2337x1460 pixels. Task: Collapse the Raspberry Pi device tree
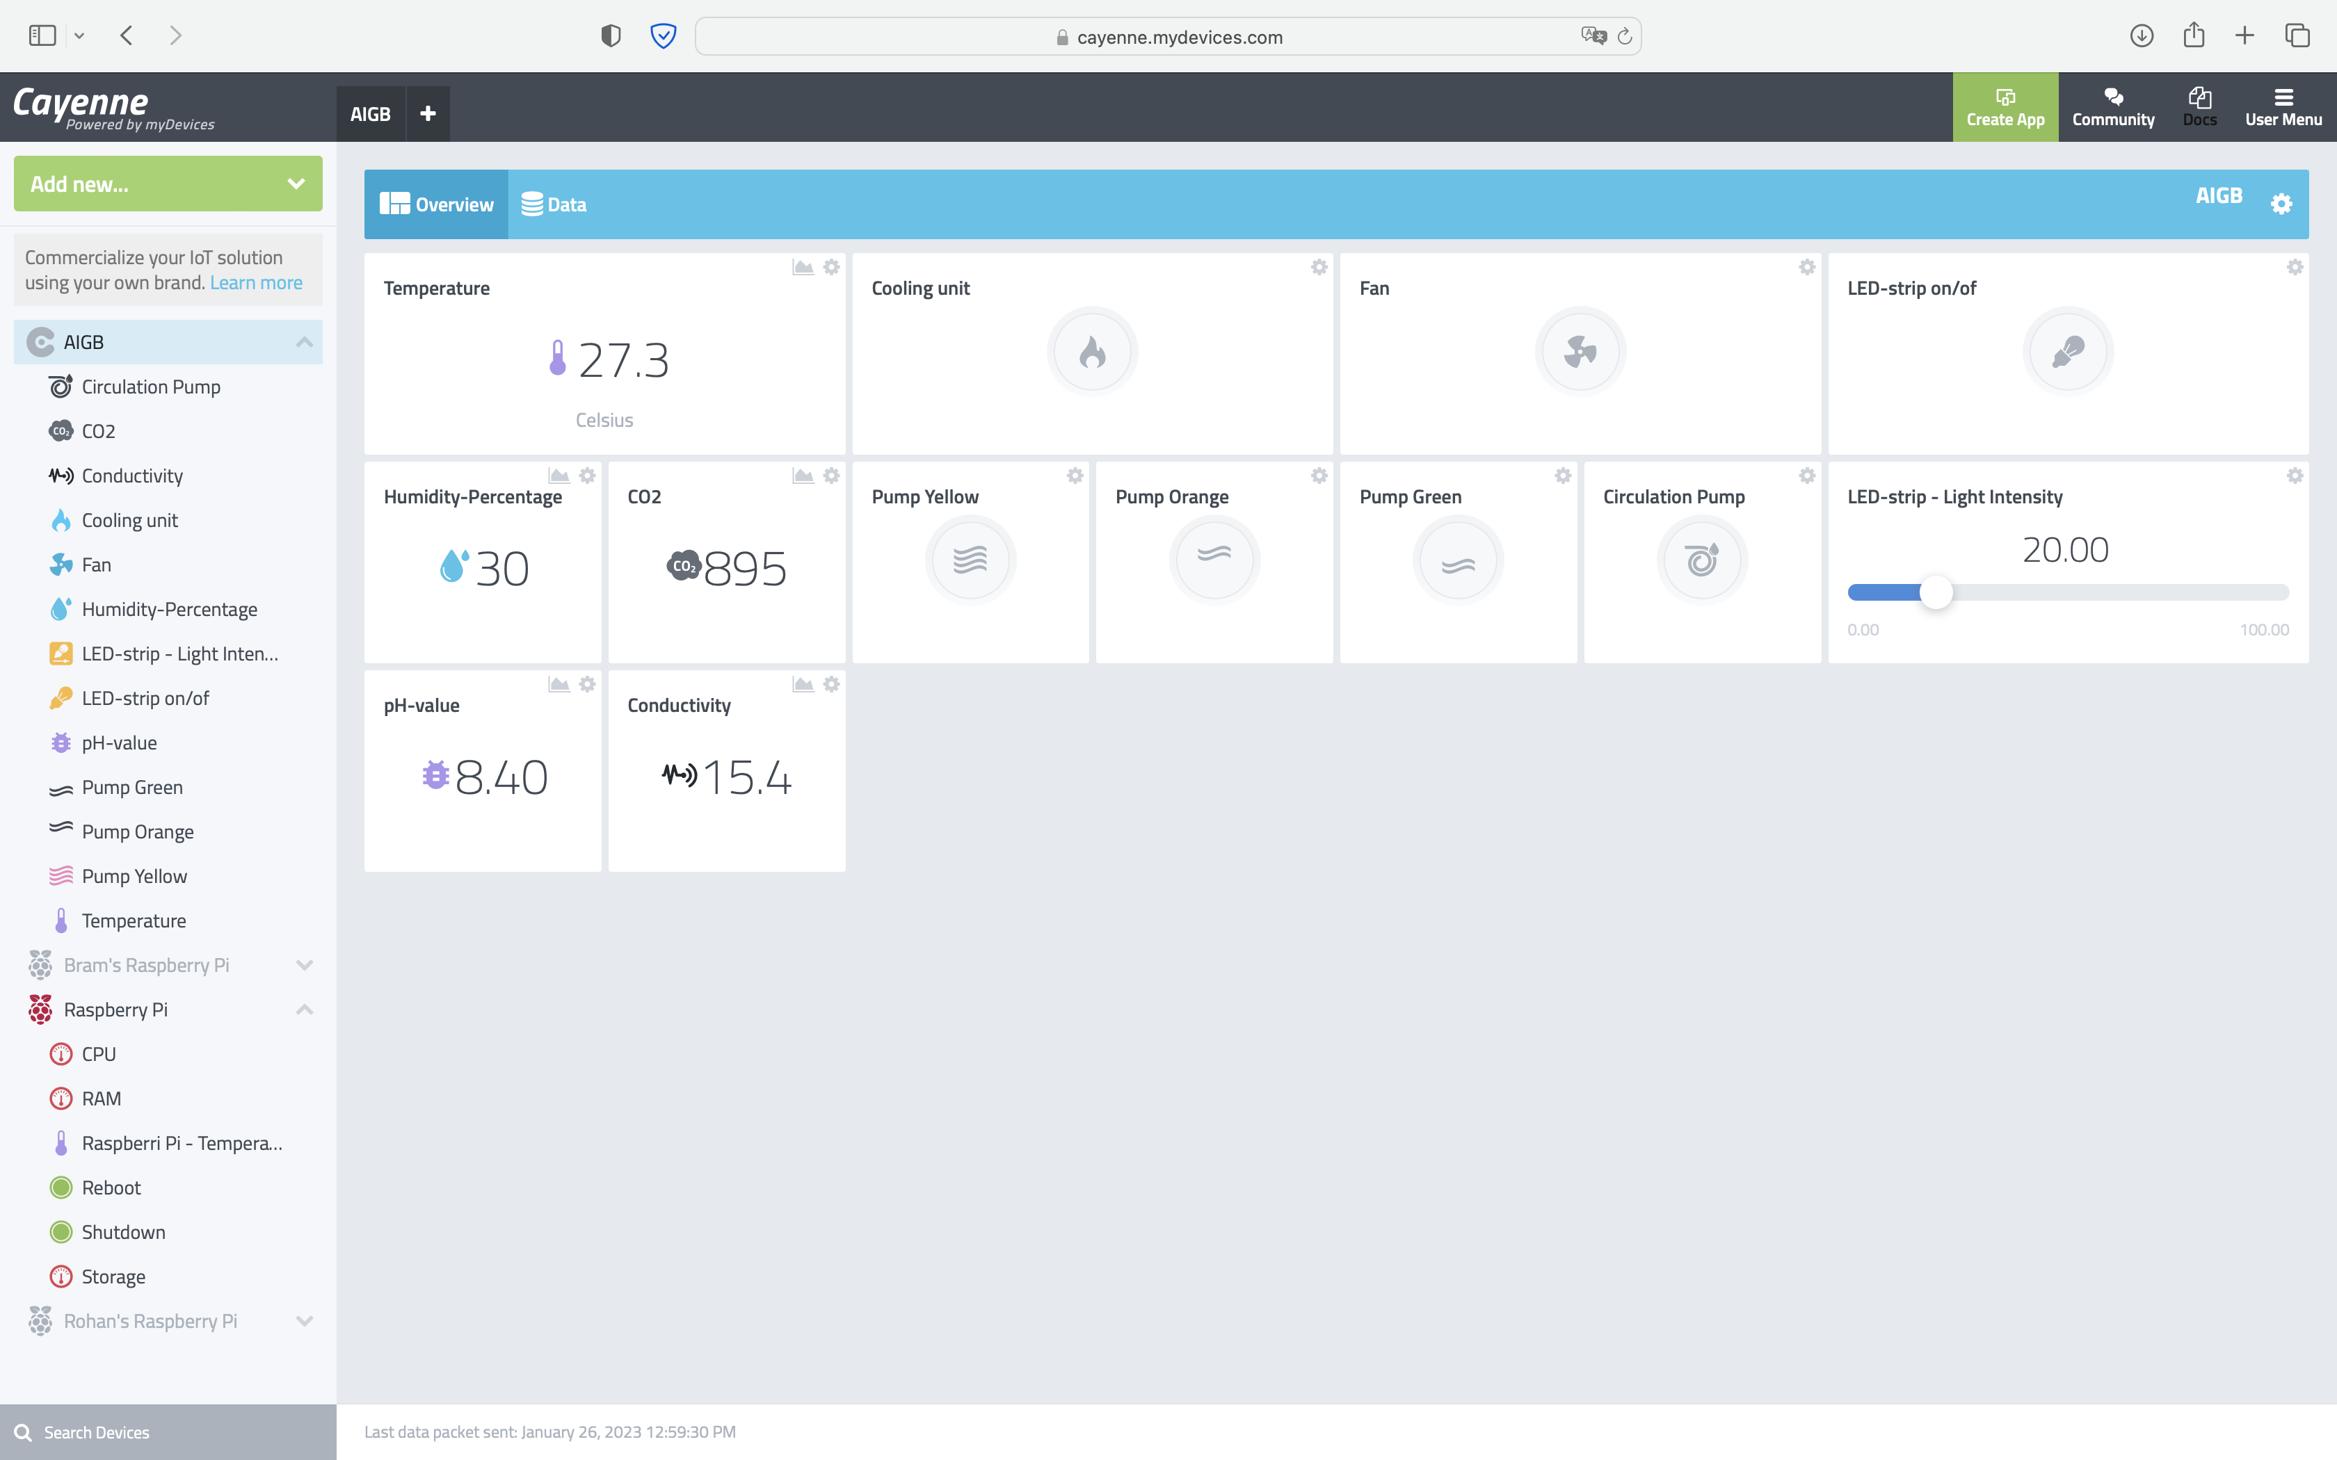[x=304, y=1010]
